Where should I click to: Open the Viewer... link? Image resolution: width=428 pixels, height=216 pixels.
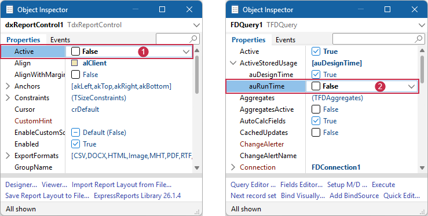[54, 185]
